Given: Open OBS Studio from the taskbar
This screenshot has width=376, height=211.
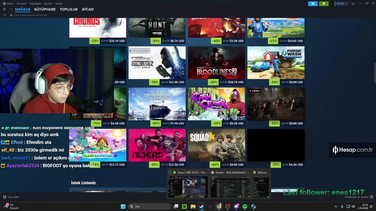Looking at the screenshot, I should (x=228, y=206).
